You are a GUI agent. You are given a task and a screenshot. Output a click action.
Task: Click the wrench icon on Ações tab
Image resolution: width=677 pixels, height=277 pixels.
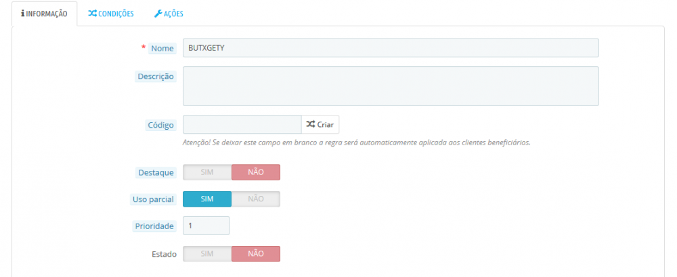158,14
